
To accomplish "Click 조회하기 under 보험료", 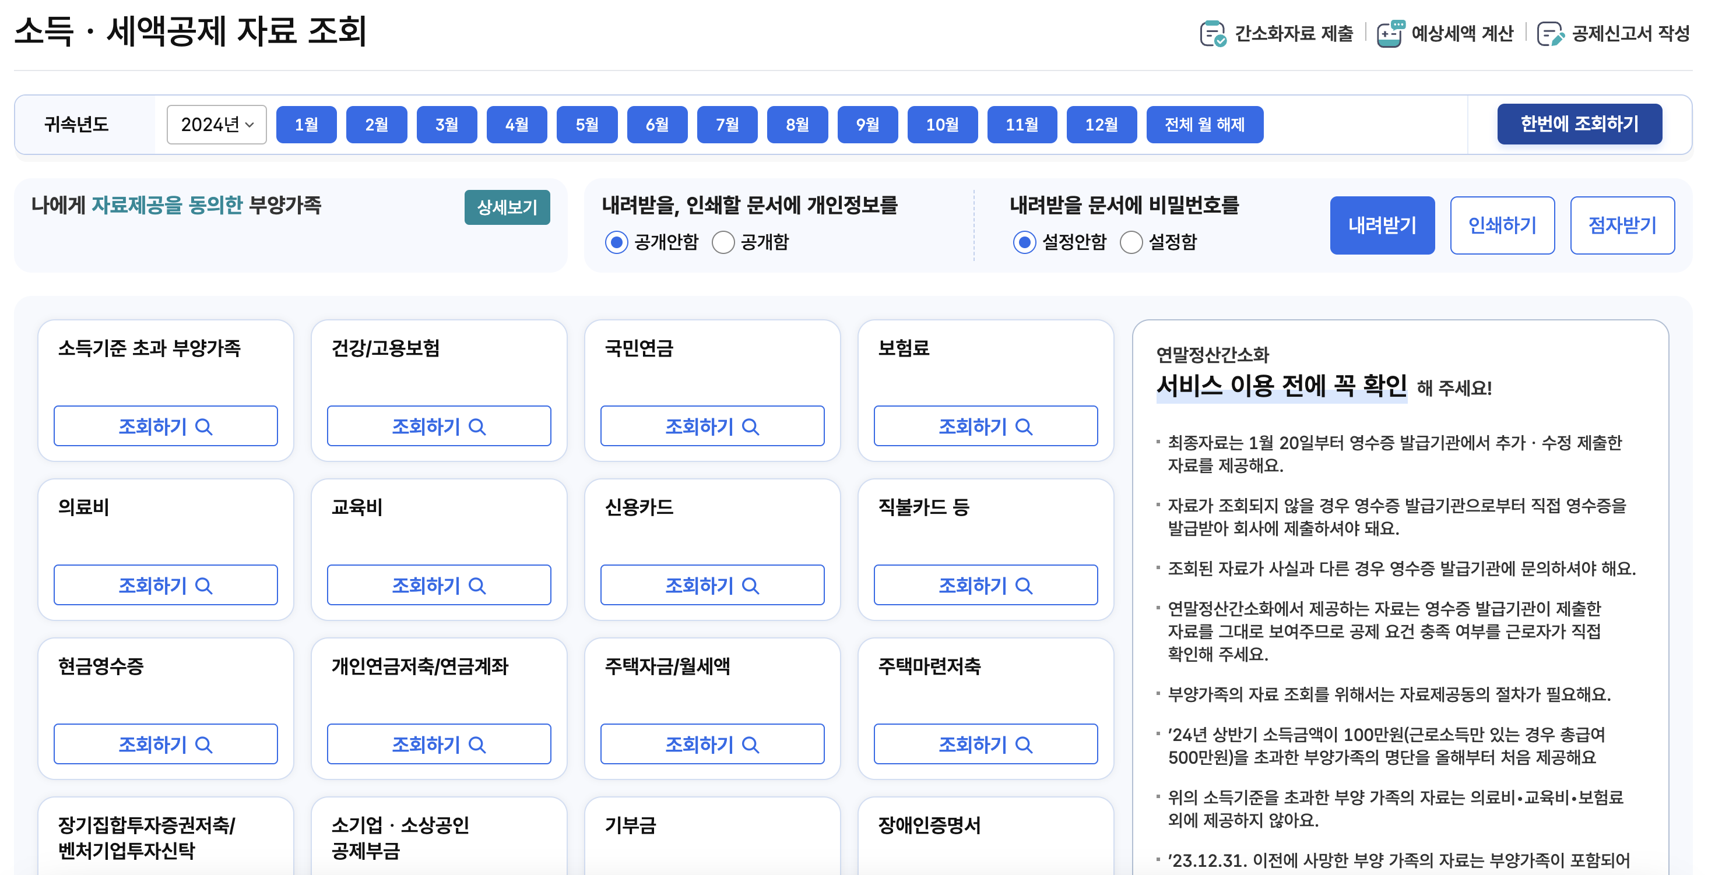I will tap(986, 426).
